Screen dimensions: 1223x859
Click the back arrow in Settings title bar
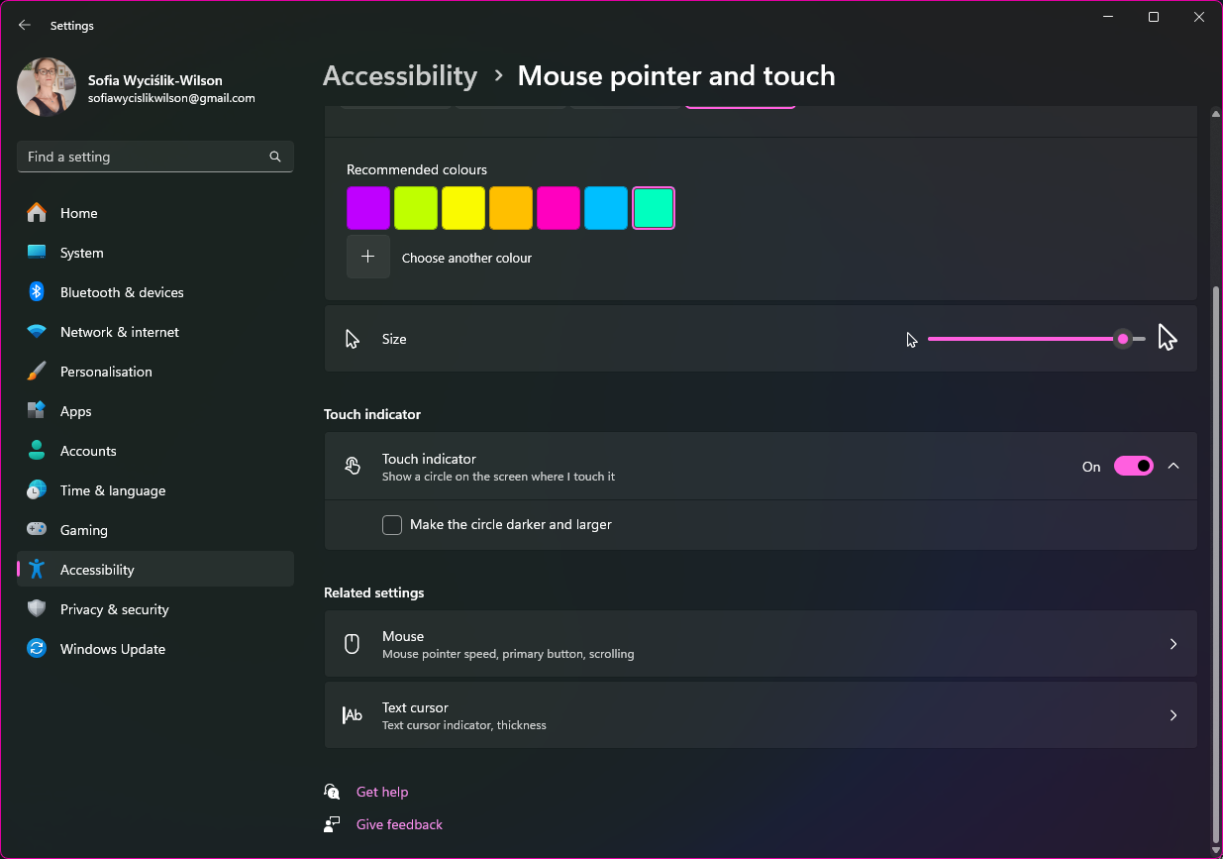point(25,26)
